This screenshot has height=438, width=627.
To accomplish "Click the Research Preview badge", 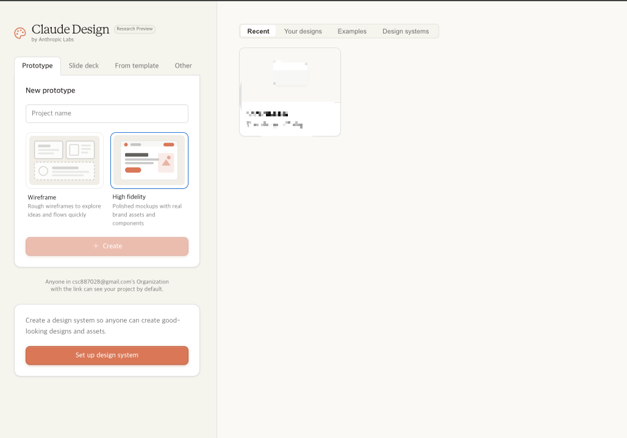I will [134, 29].
